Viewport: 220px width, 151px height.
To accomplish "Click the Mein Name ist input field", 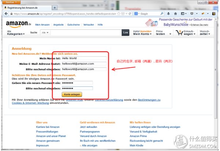I will click(84, 58).
